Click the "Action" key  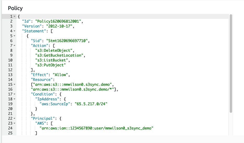click(40, 46)
